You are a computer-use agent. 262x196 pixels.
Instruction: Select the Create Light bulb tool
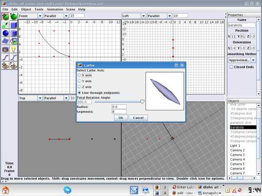[14, 49]
